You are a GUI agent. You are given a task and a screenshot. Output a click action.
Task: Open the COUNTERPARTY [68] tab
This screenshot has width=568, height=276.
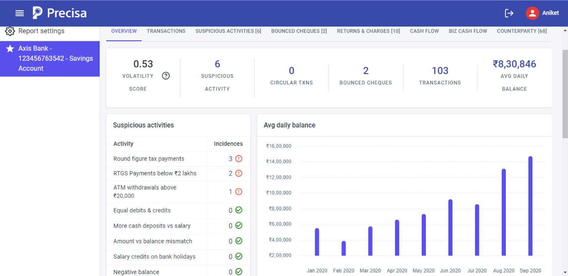[x=522, y=31]
